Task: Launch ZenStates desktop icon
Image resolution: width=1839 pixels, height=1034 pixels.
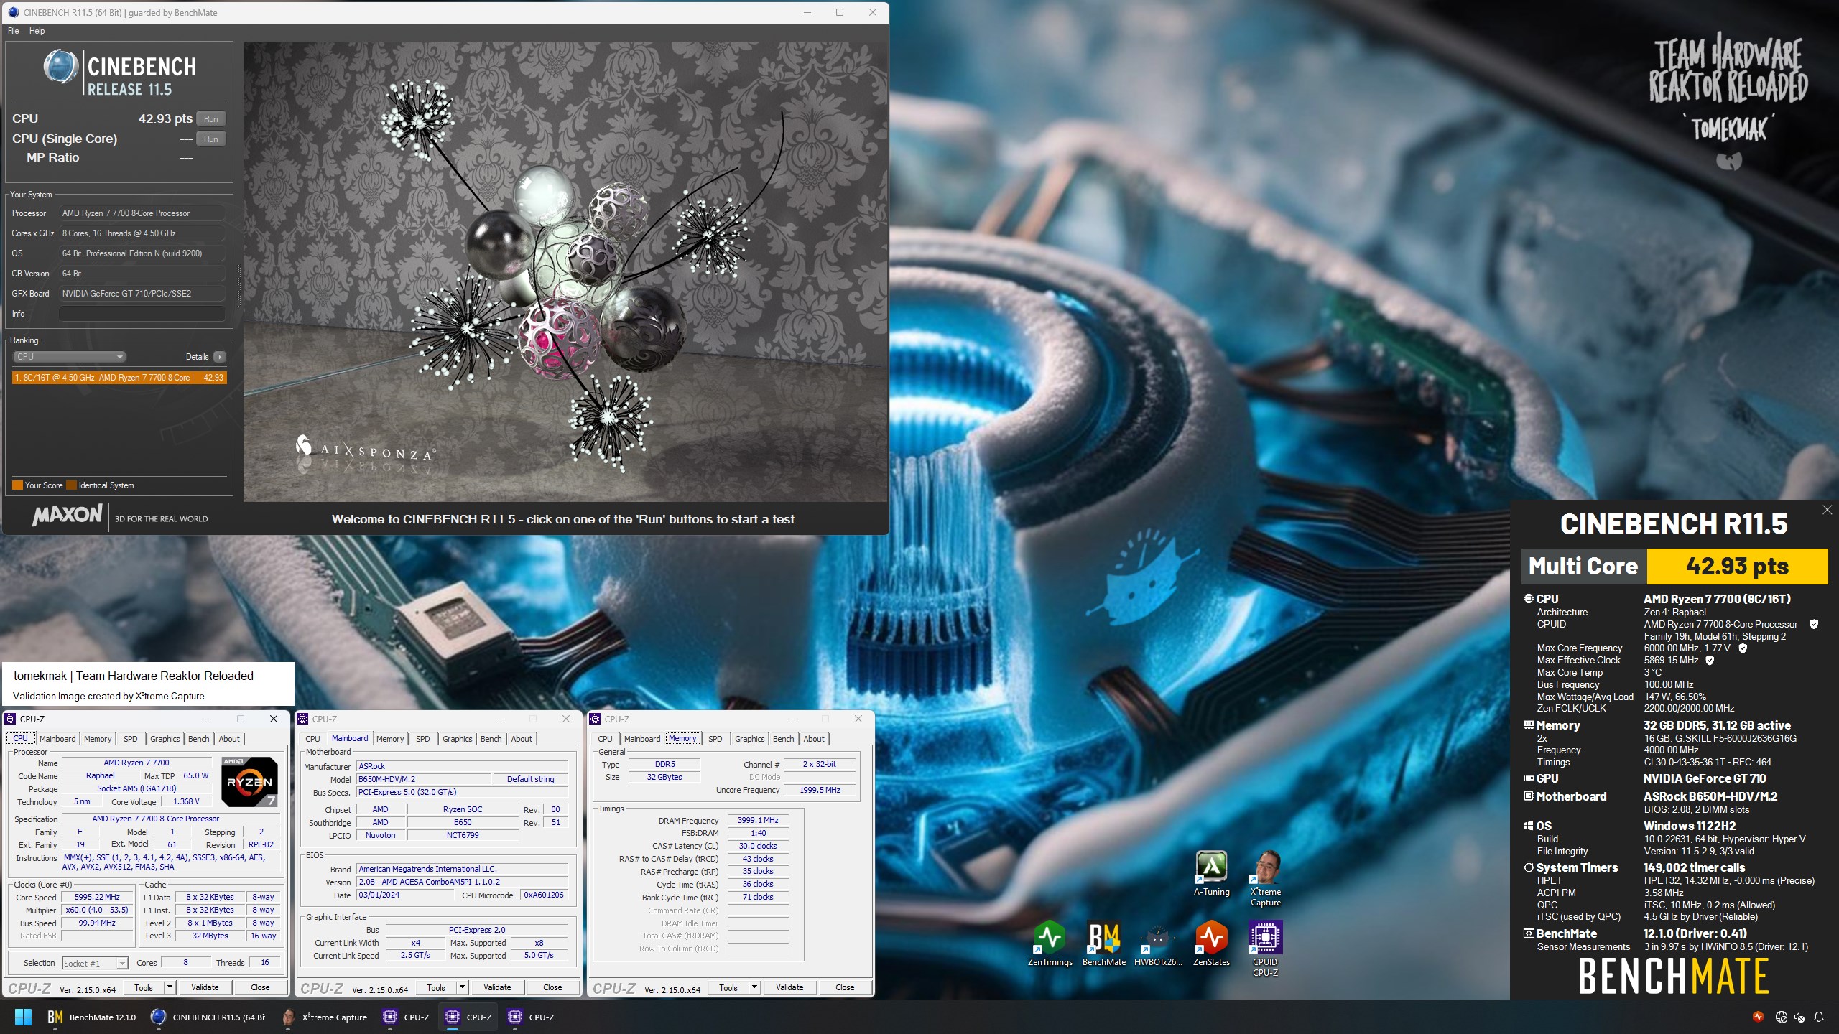Action: [x=1211, y=944]
